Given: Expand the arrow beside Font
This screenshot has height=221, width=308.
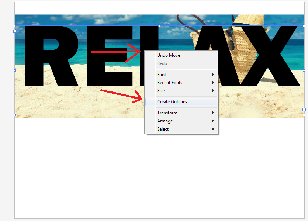Looking at the screenshot, I should (213, 75).
